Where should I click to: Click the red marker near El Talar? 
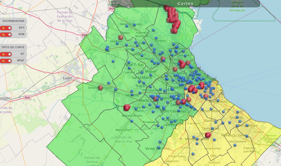coord(163,59)
